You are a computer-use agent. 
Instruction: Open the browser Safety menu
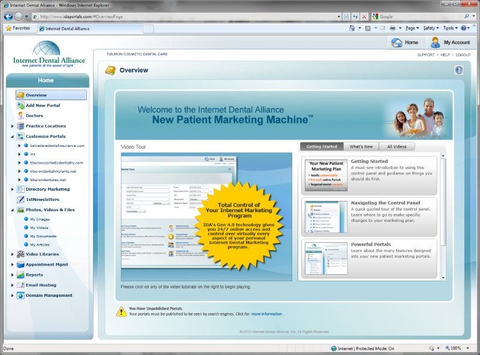[431, 28]
